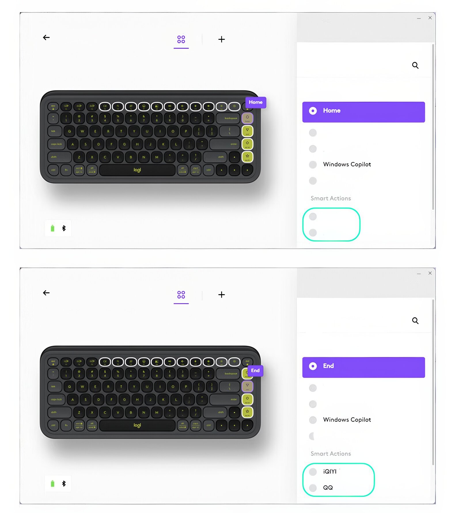Screen dimensions: 455x513
Task: Click the Bluetooth status icon in top window
Action: click(x=64, y=228)
